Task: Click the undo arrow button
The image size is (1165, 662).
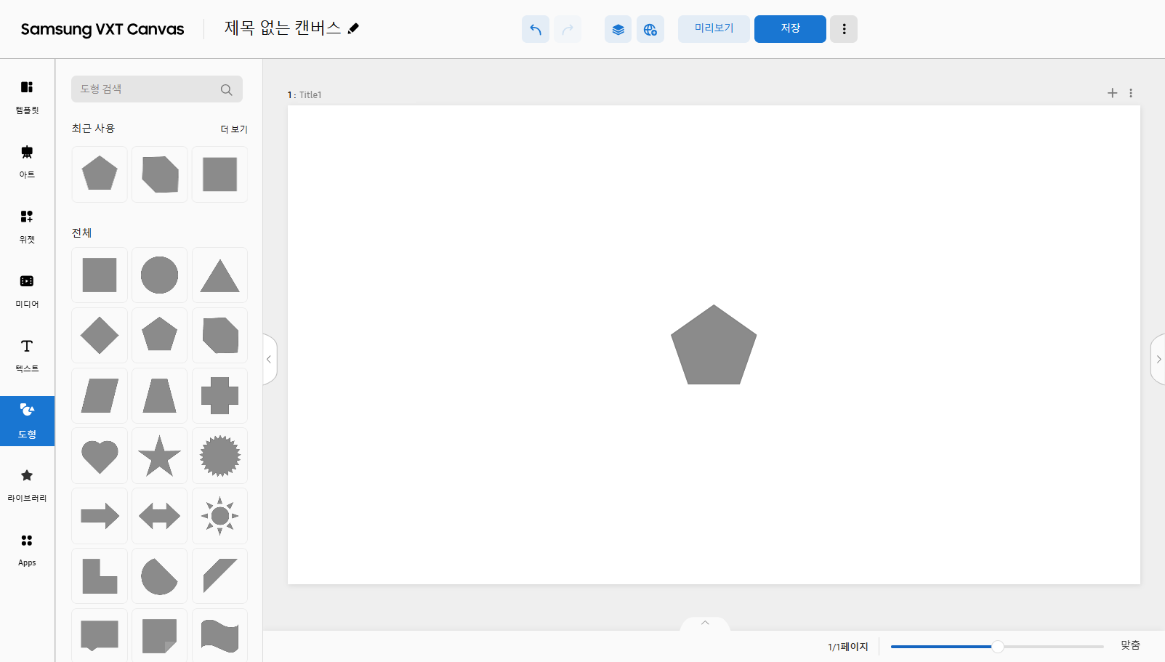Action: (536, 29)
